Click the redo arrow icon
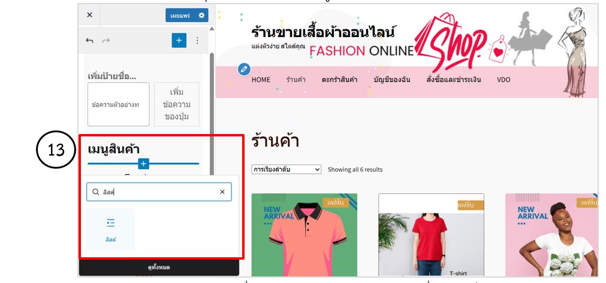 coord(106,41)
